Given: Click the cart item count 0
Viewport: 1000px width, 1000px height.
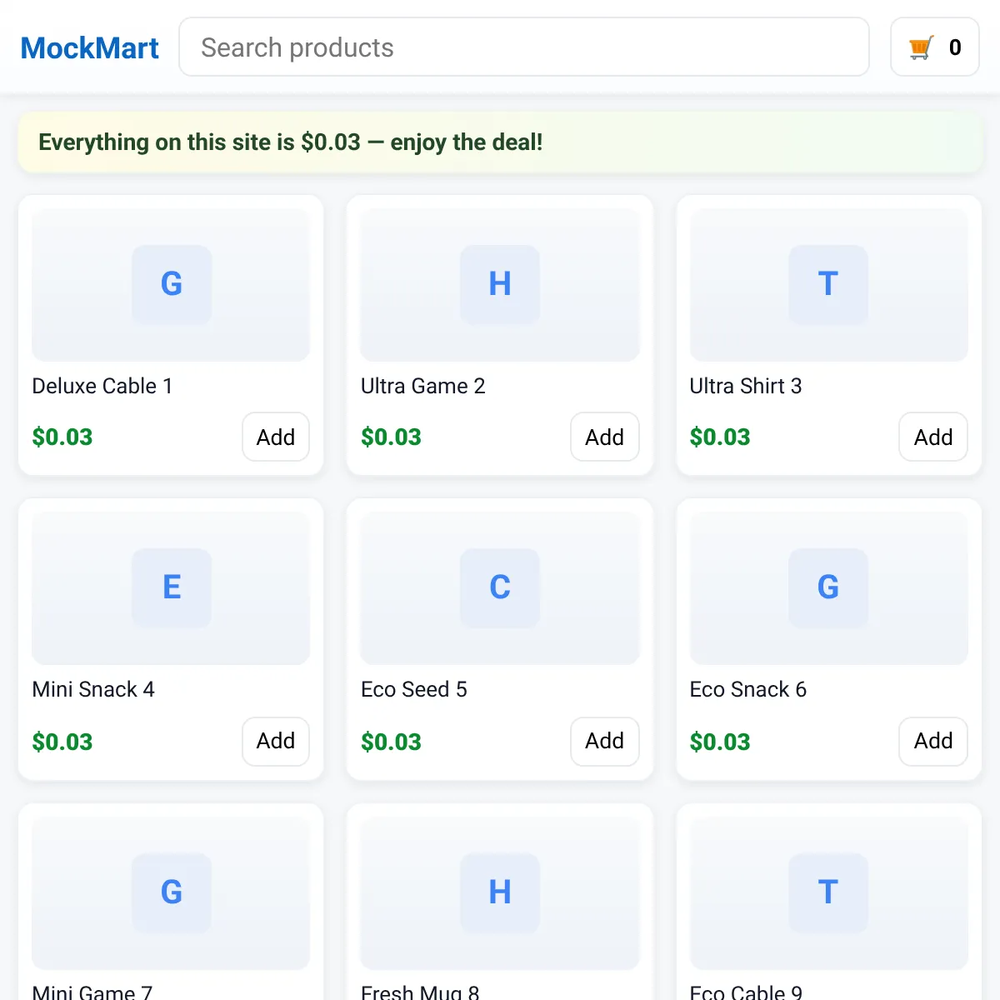Looking at the screenshot, I should coord(955,47).
